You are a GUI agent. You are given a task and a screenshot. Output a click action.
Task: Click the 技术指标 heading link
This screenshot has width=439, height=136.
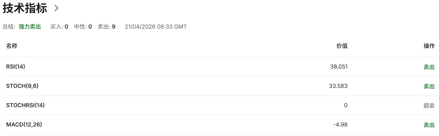pos(25,8)
